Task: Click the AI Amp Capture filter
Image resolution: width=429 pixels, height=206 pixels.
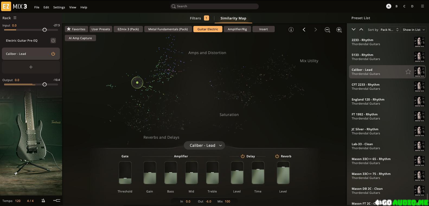Action: (x=80, y=38)
